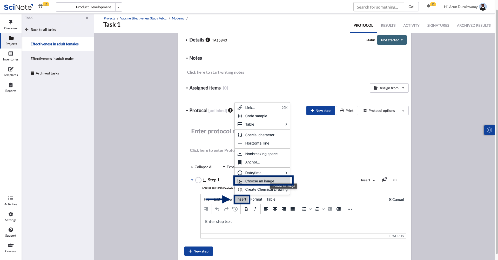Click the bulleted list icon

(x=304, y=209)
